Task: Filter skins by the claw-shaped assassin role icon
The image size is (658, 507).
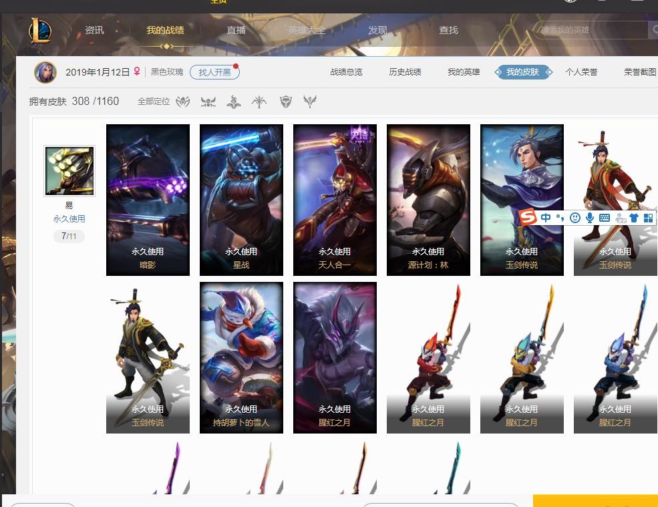Action: [183, 102]
